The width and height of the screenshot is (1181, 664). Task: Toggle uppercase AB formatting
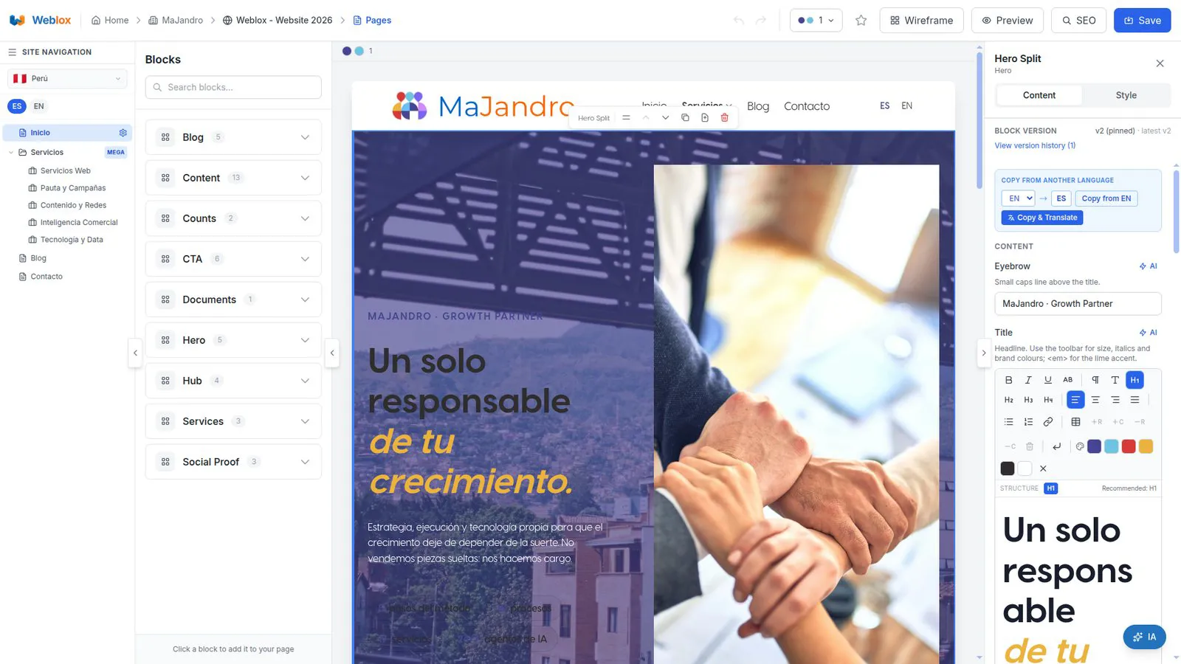(x=1068, y=380)
